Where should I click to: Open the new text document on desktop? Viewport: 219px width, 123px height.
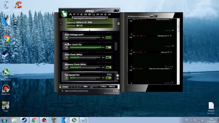[211, 108]
